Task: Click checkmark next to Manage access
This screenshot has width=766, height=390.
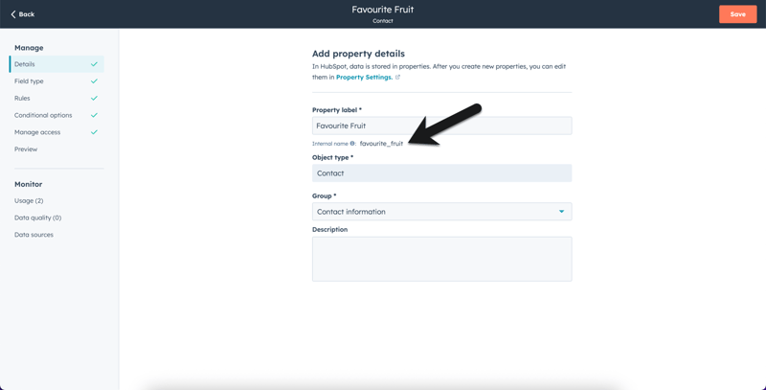Action: coord(94,132)
